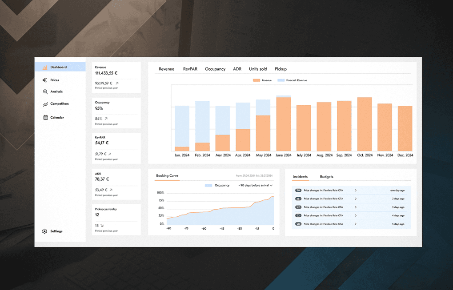Click the June 2024 revenue bar
Image resolution: width=453 pixels, height=290 pixels.
click(x=284, y=124)
